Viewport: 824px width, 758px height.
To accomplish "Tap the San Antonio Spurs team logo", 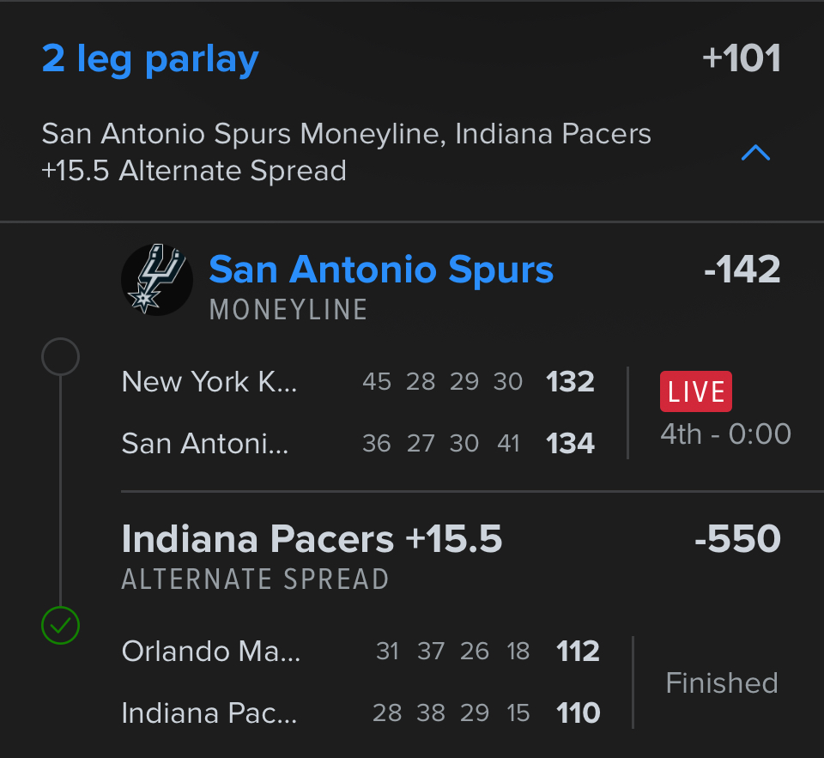I will tap(157, 280).
